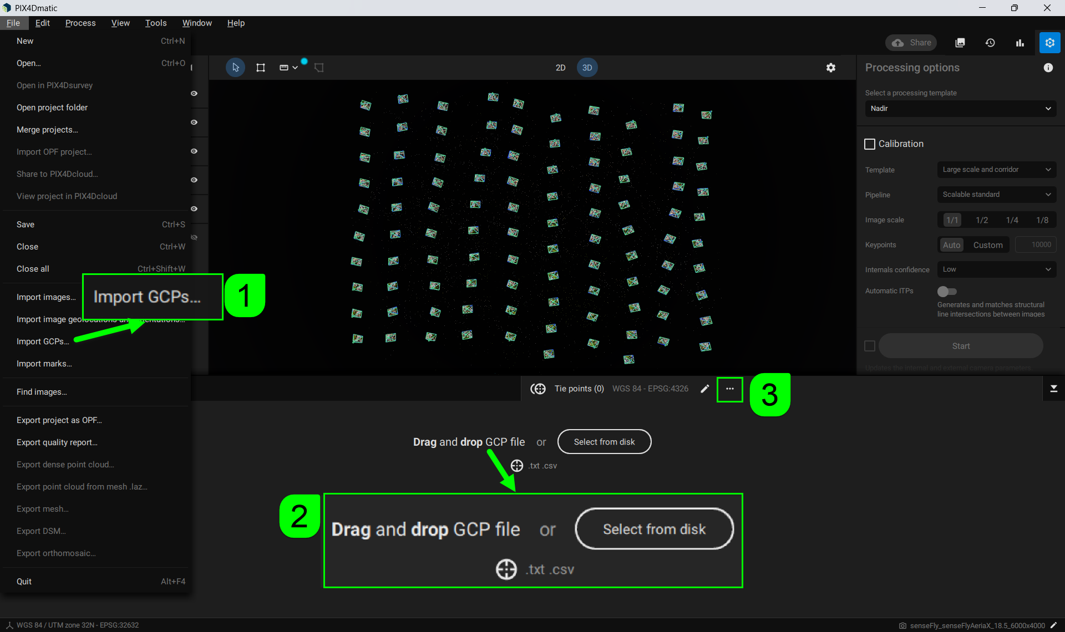
Task: Click the three-dot ellipsis menu icon
Action: click(729, 389)
